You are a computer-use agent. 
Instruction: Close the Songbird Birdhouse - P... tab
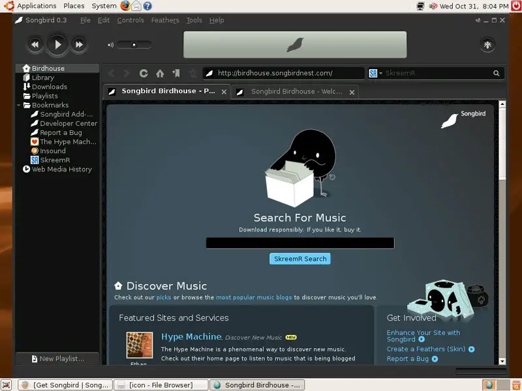coord(224,92)
